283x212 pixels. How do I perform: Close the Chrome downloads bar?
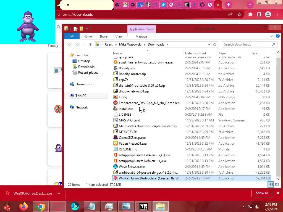click(x=278, y=193)
